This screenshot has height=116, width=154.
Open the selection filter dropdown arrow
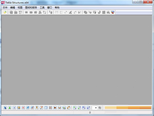coord(96,108)
